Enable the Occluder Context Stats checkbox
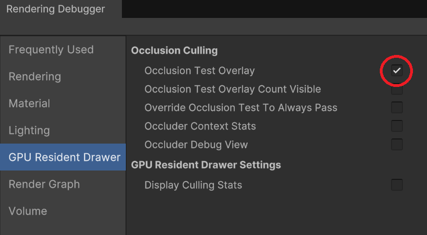This screenshot has height=235, width=427. coord(397,126)
